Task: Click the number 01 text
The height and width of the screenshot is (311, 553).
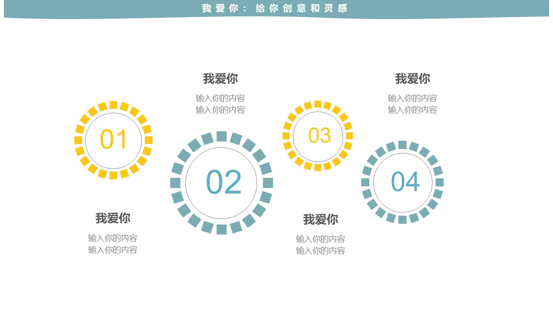Action: pyautogui.click(x=114, y=140)
